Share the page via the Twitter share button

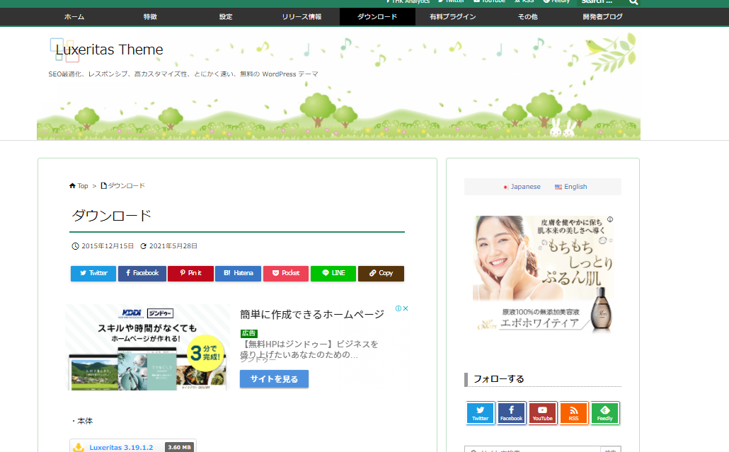(x=93, y=273)
